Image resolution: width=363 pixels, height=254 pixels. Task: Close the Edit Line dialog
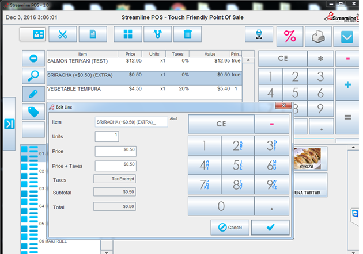283,106
